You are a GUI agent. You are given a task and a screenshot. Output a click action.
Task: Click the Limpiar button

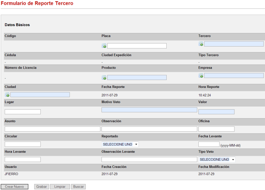60,187
